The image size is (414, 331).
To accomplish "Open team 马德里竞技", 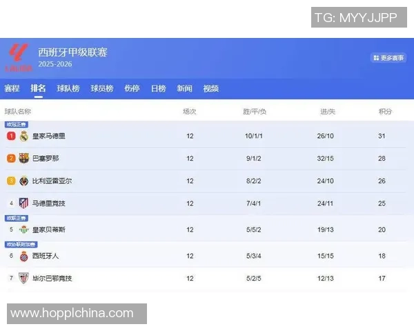I will 49,203.
